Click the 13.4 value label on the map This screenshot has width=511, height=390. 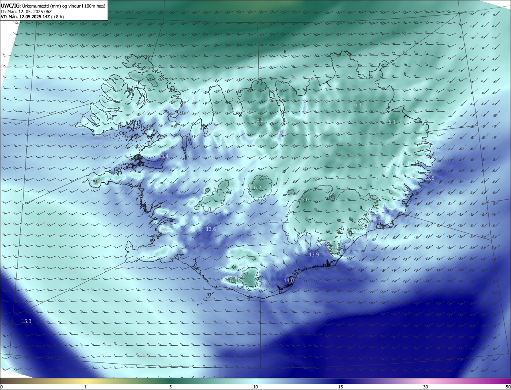point(163,156)
